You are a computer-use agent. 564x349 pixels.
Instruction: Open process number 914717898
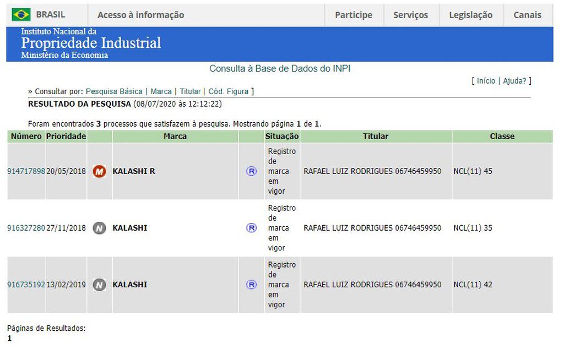click(26, 171)
